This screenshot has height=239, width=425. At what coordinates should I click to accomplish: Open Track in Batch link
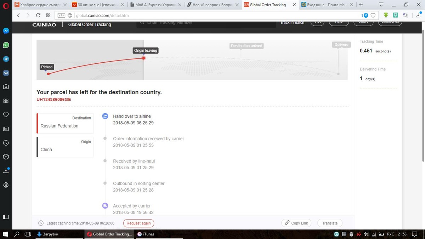coord(292,23)
